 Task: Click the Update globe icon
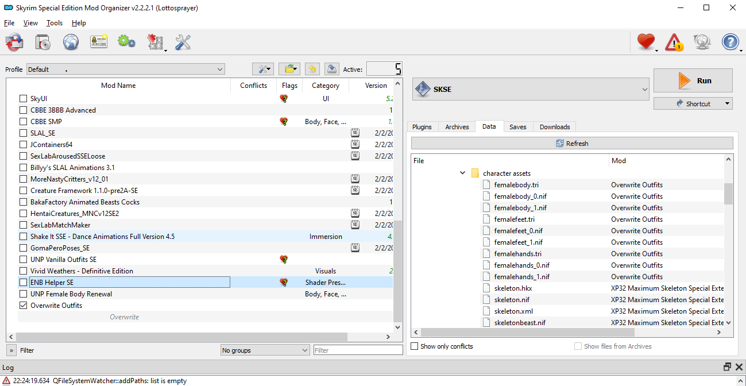tap(702, 42)
